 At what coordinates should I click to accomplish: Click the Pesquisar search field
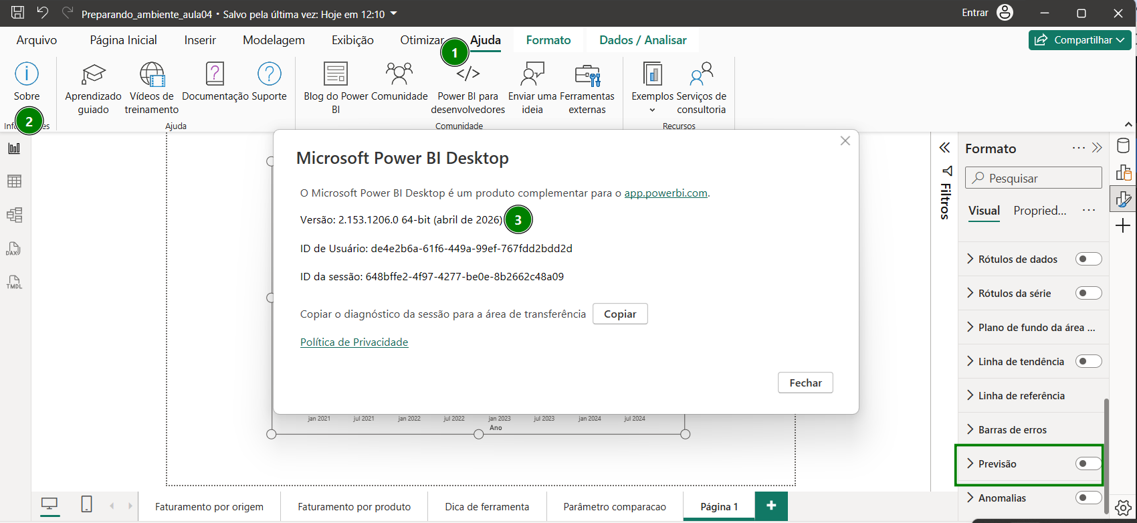click(1033, 178)
